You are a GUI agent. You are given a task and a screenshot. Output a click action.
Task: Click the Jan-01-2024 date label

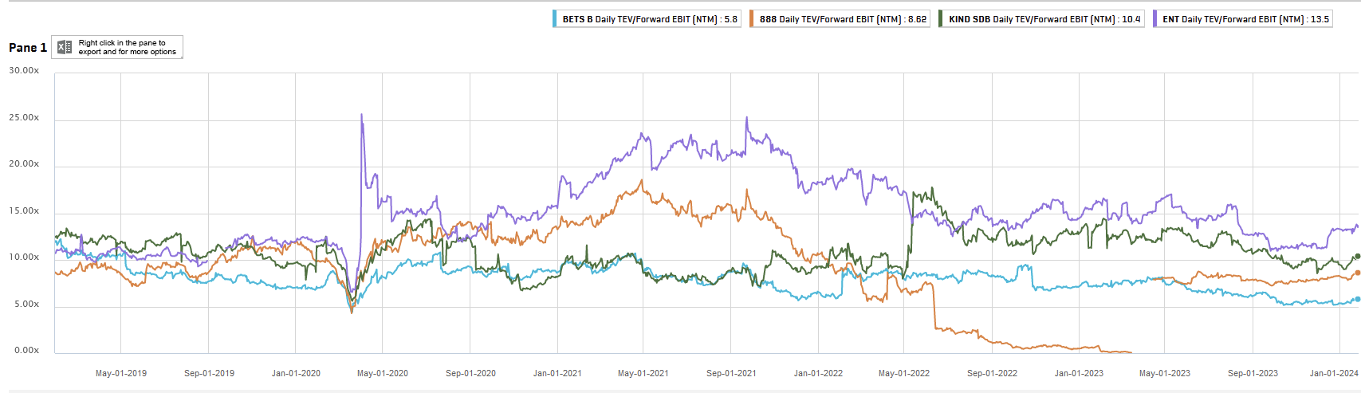click(x=1334, y=373)
